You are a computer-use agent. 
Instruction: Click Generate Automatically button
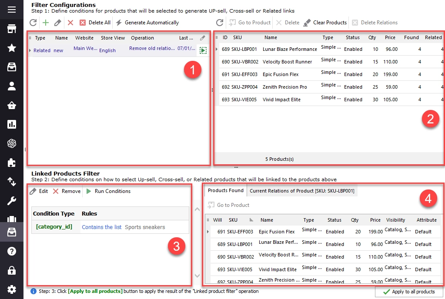click(x=147, y=23)
